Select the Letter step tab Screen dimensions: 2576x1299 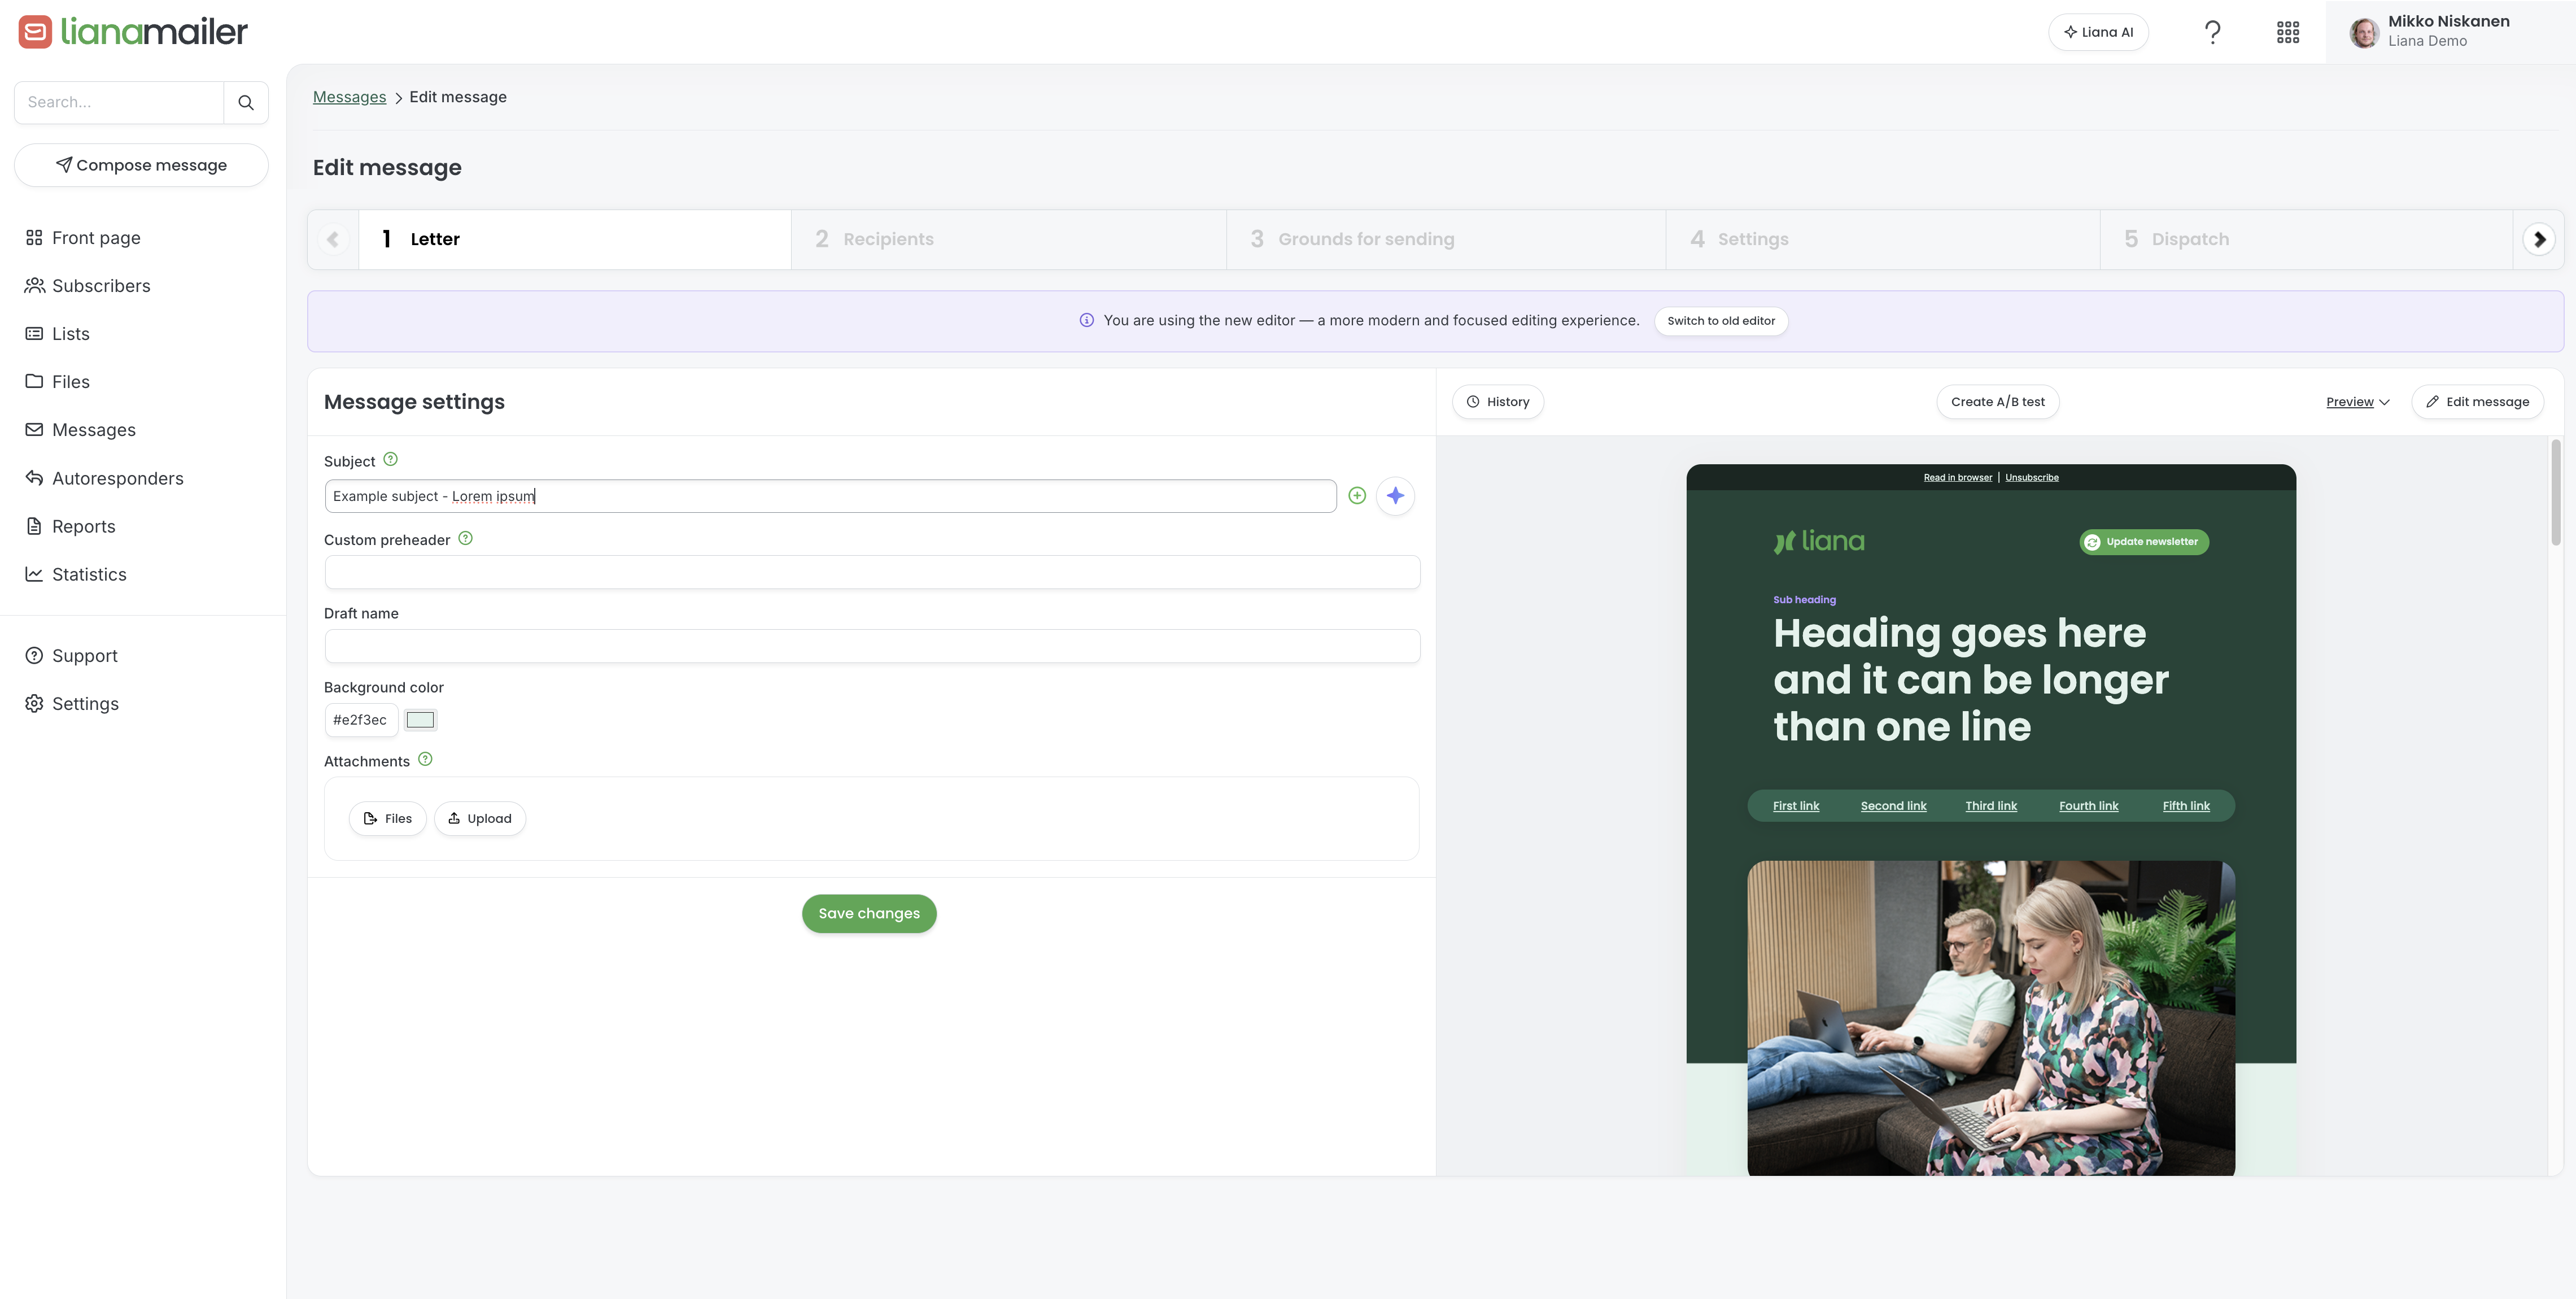575,239
